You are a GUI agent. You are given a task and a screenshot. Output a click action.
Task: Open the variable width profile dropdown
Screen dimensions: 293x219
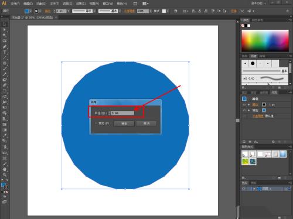94,11
